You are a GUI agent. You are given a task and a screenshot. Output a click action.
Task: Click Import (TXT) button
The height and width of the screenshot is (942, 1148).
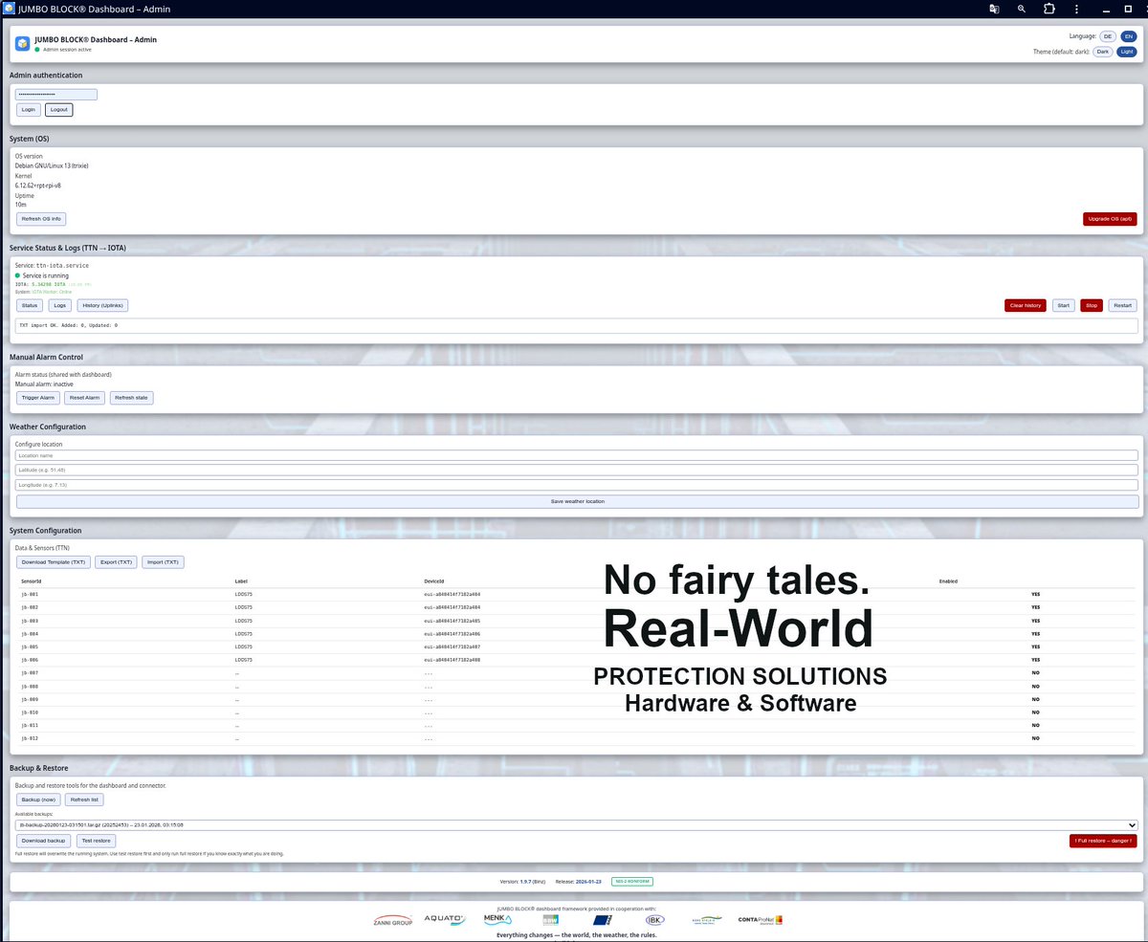click(163, 562)
